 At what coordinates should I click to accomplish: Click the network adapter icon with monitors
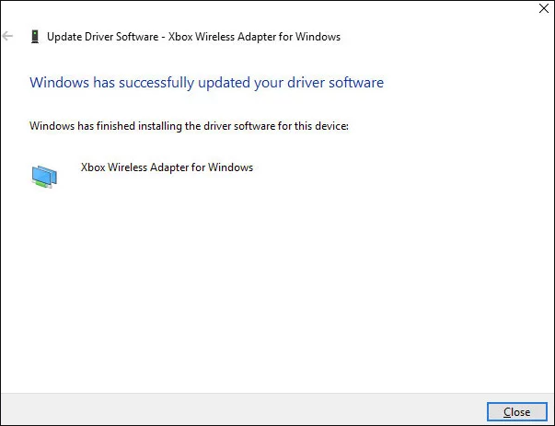pyautogui.click(x=44, y=177)
